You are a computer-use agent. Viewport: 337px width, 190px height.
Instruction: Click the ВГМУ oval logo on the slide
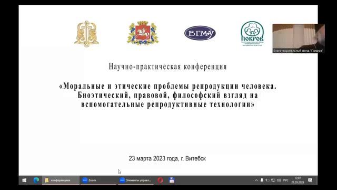pyautogui.click(x=200, y=33)
